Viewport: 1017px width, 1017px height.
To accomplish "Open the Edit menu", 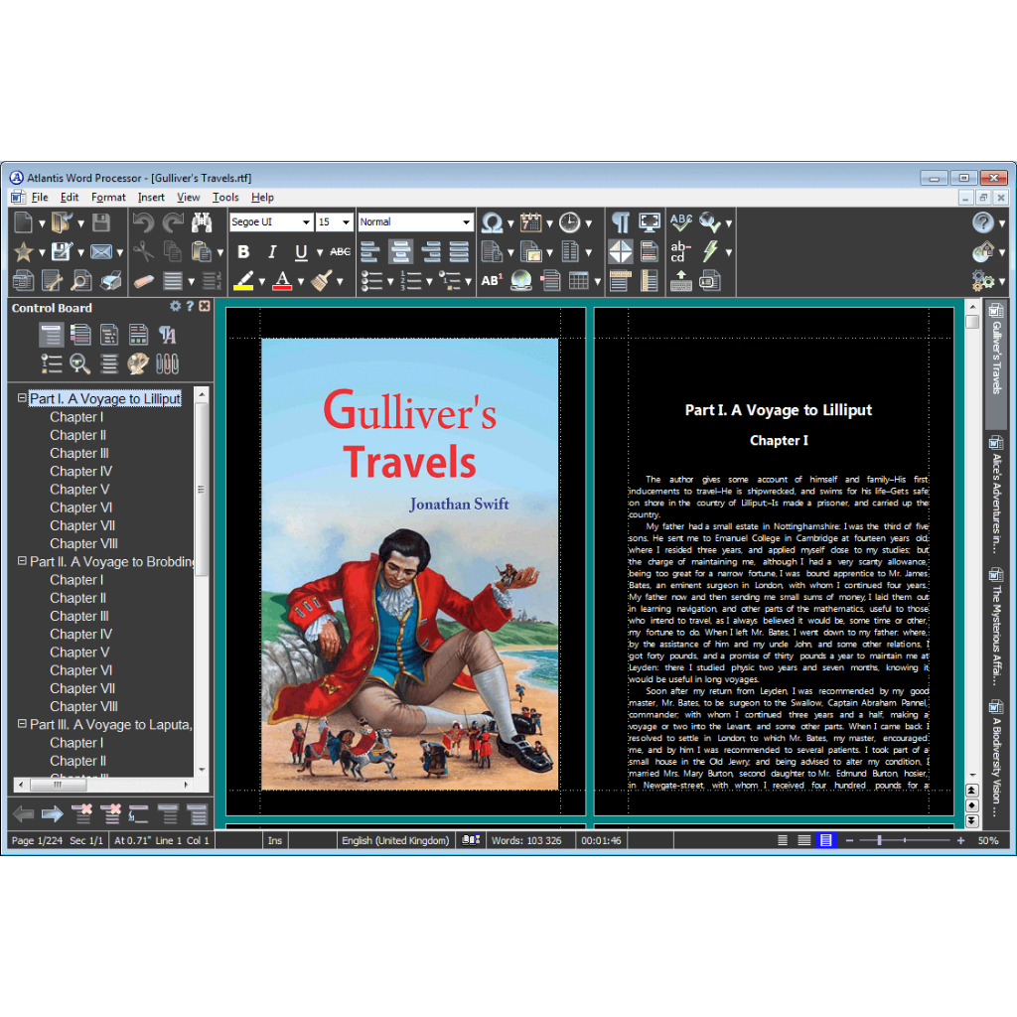I will (x=70, y=198).
